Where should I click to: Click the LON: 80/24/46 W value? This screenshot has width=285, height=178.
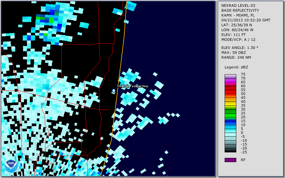click(x=237, y=30)
